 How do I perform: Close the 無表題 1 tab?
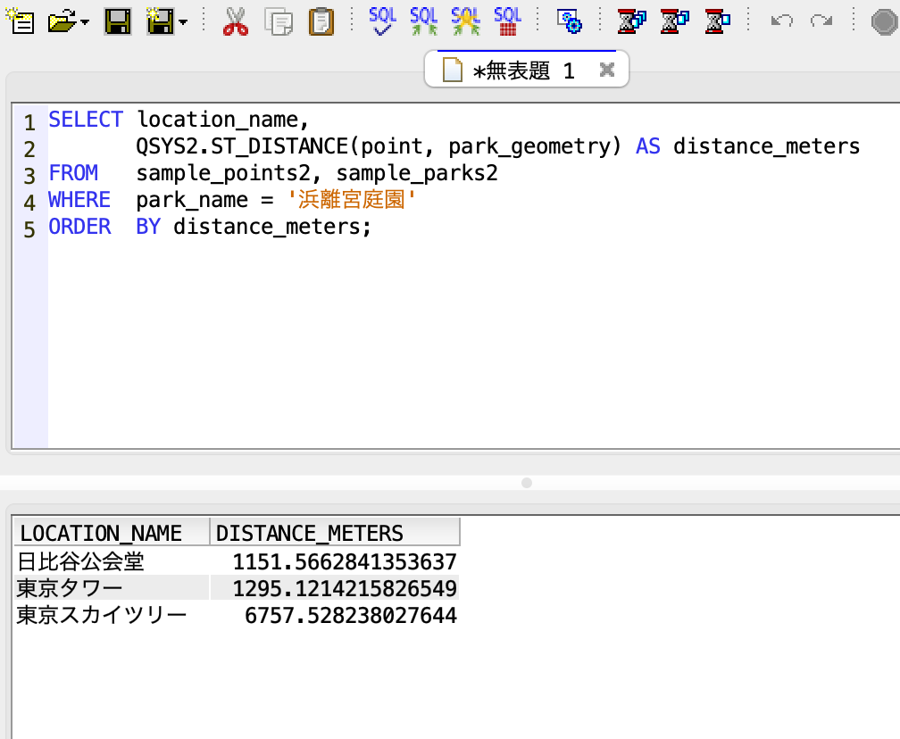(606, 70)
